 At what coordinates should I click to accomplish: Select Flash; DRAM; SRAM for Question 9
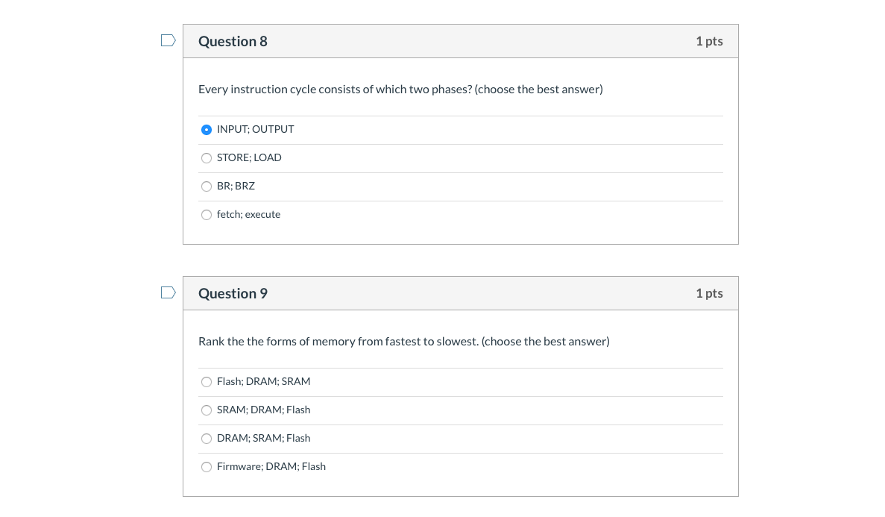click(x=207, y=382)
